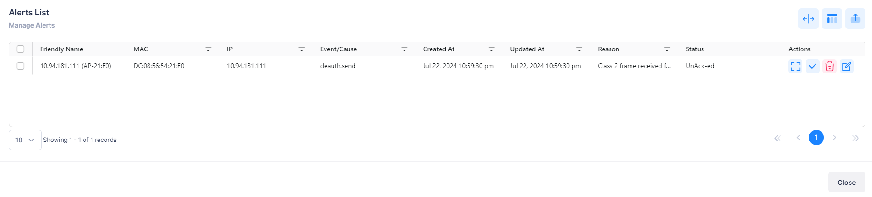Open the IP column filter

tap(302, 49)
